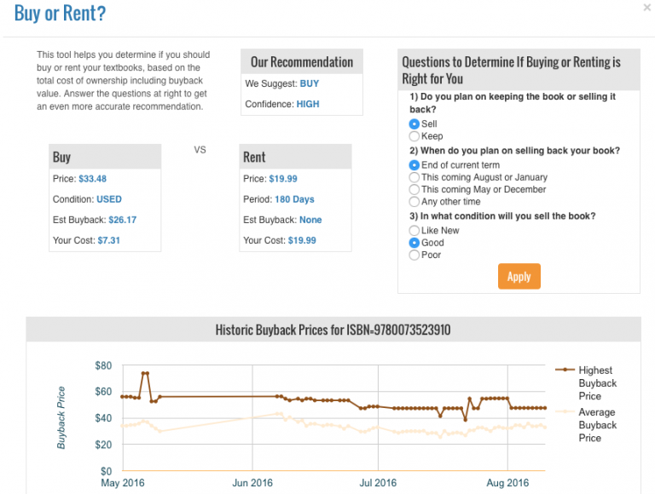Click the Buy price $33.48
Image resolution: width=655 pixels, height=494 pixels.
click(x=92, y=179)
